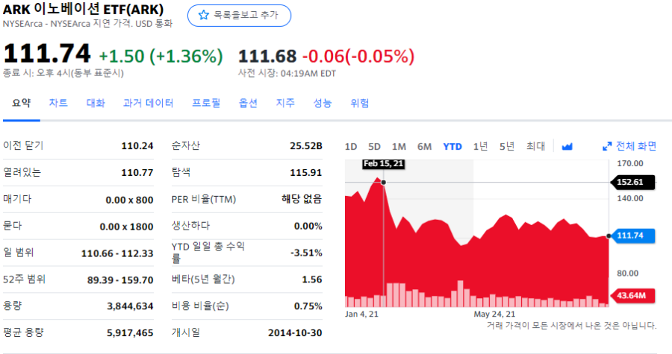Click the 열려있는 value 110.77
The height and width of the screenshot is (354, 672).
[x=137, y=173]
